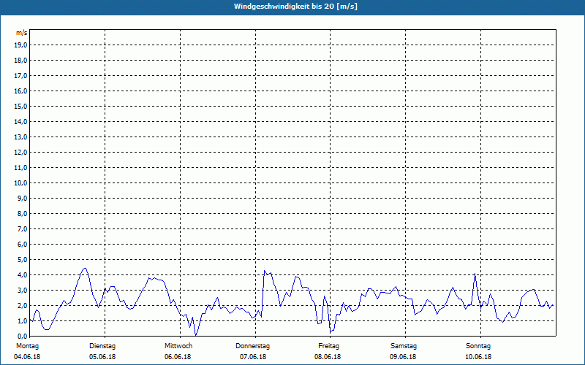The image size is (585, 365).
Task: Click the sharp spike just before Sonntag
Action: (475, 274)
